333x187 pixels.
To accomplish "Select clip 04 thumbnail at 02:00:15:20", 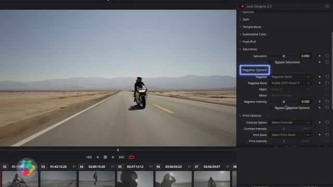I will 97,179.
